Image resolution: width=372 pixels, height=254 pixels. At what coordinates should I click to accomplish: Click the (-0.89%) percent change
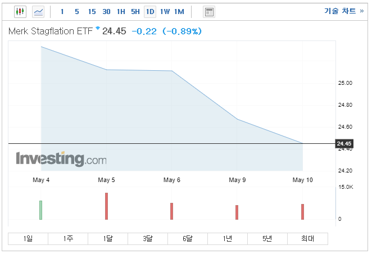(x=182, y=31)
